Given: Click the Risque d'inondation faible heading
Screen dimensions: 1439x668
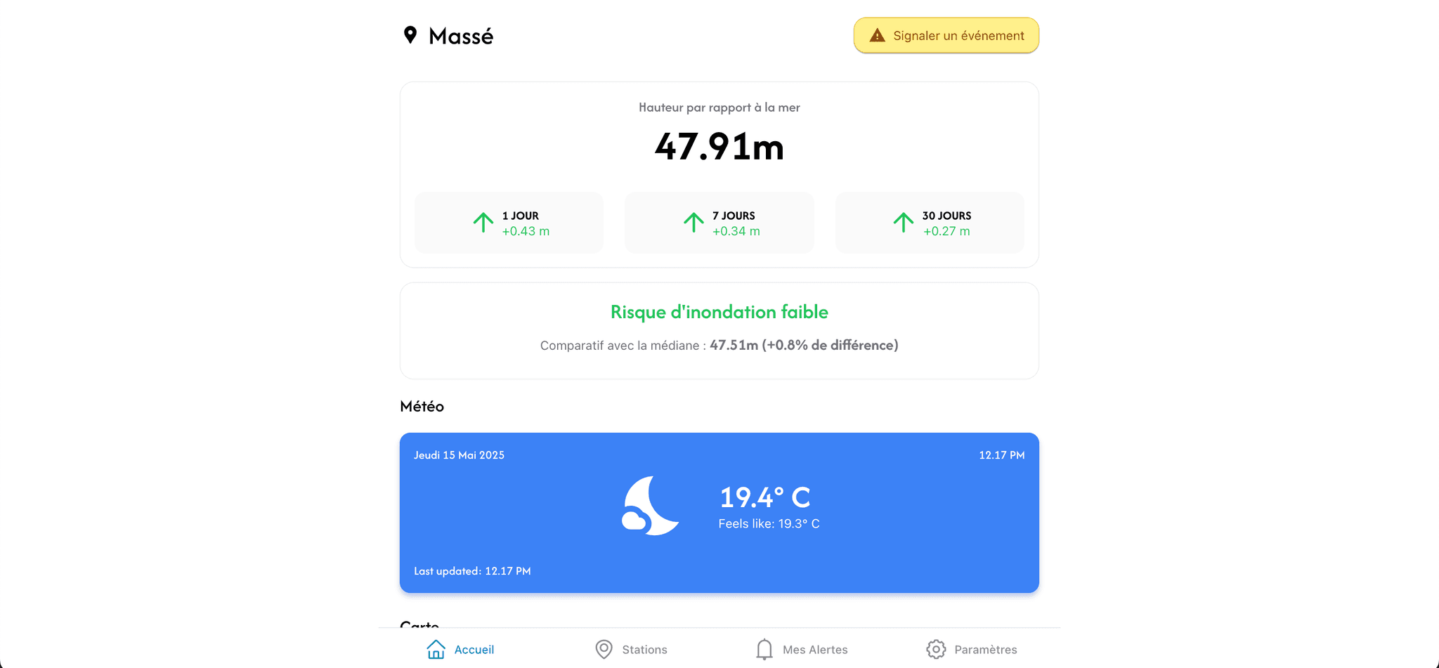Looking at the screenshot, I should (x=719, y=312).
